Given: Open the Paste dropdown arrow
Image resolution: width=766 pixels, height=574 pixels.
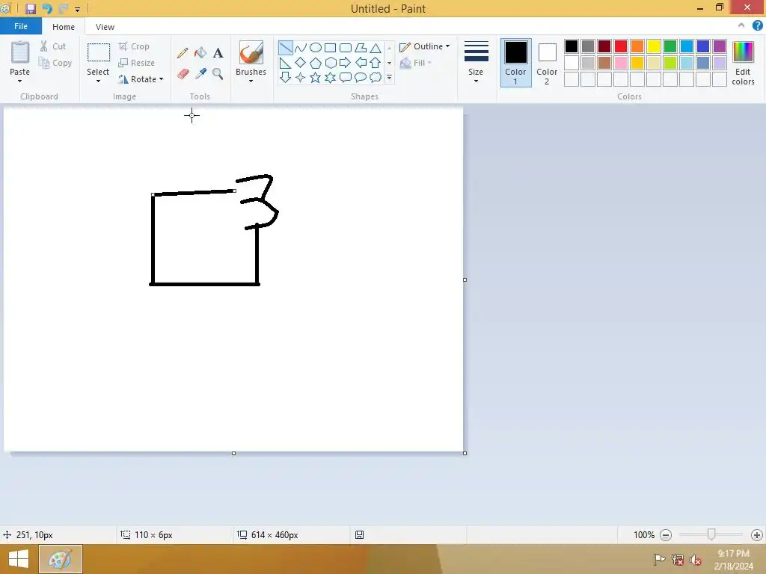Looking at the screenshot, I should tap(19, 81).
